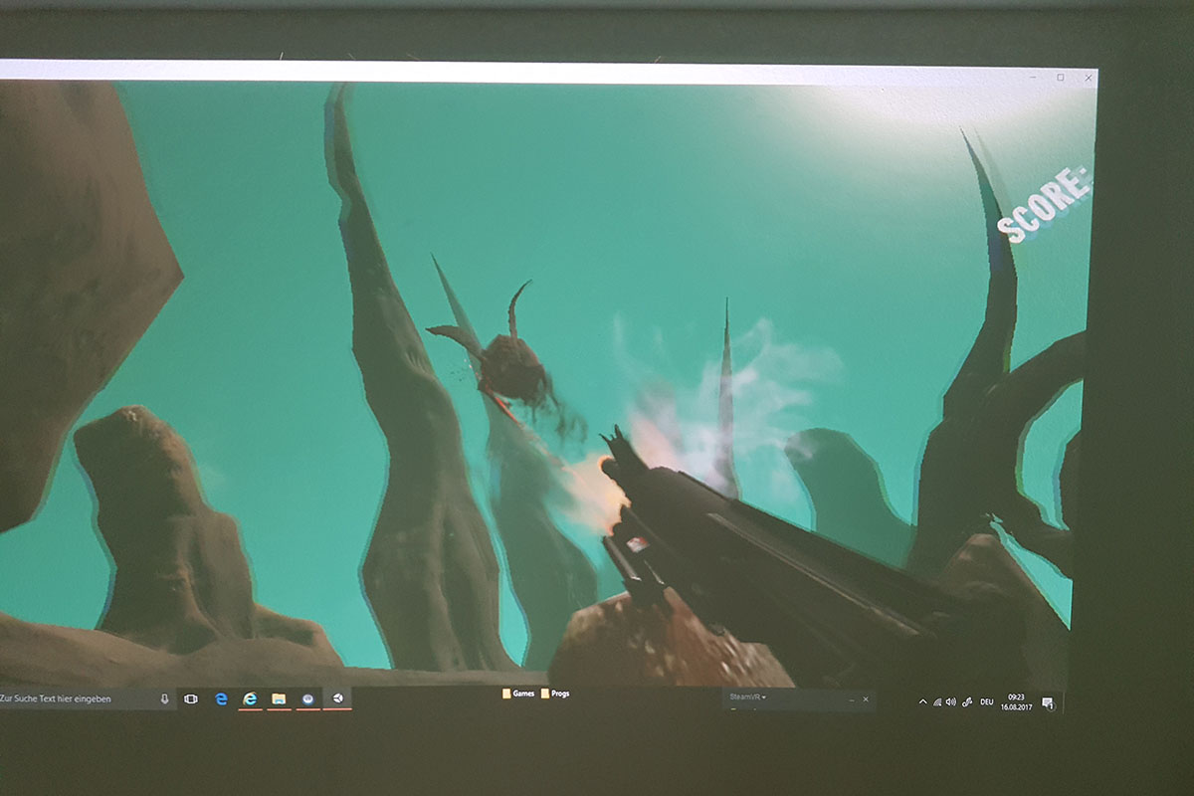Click the Cortana search box

[x=88, y=699]
